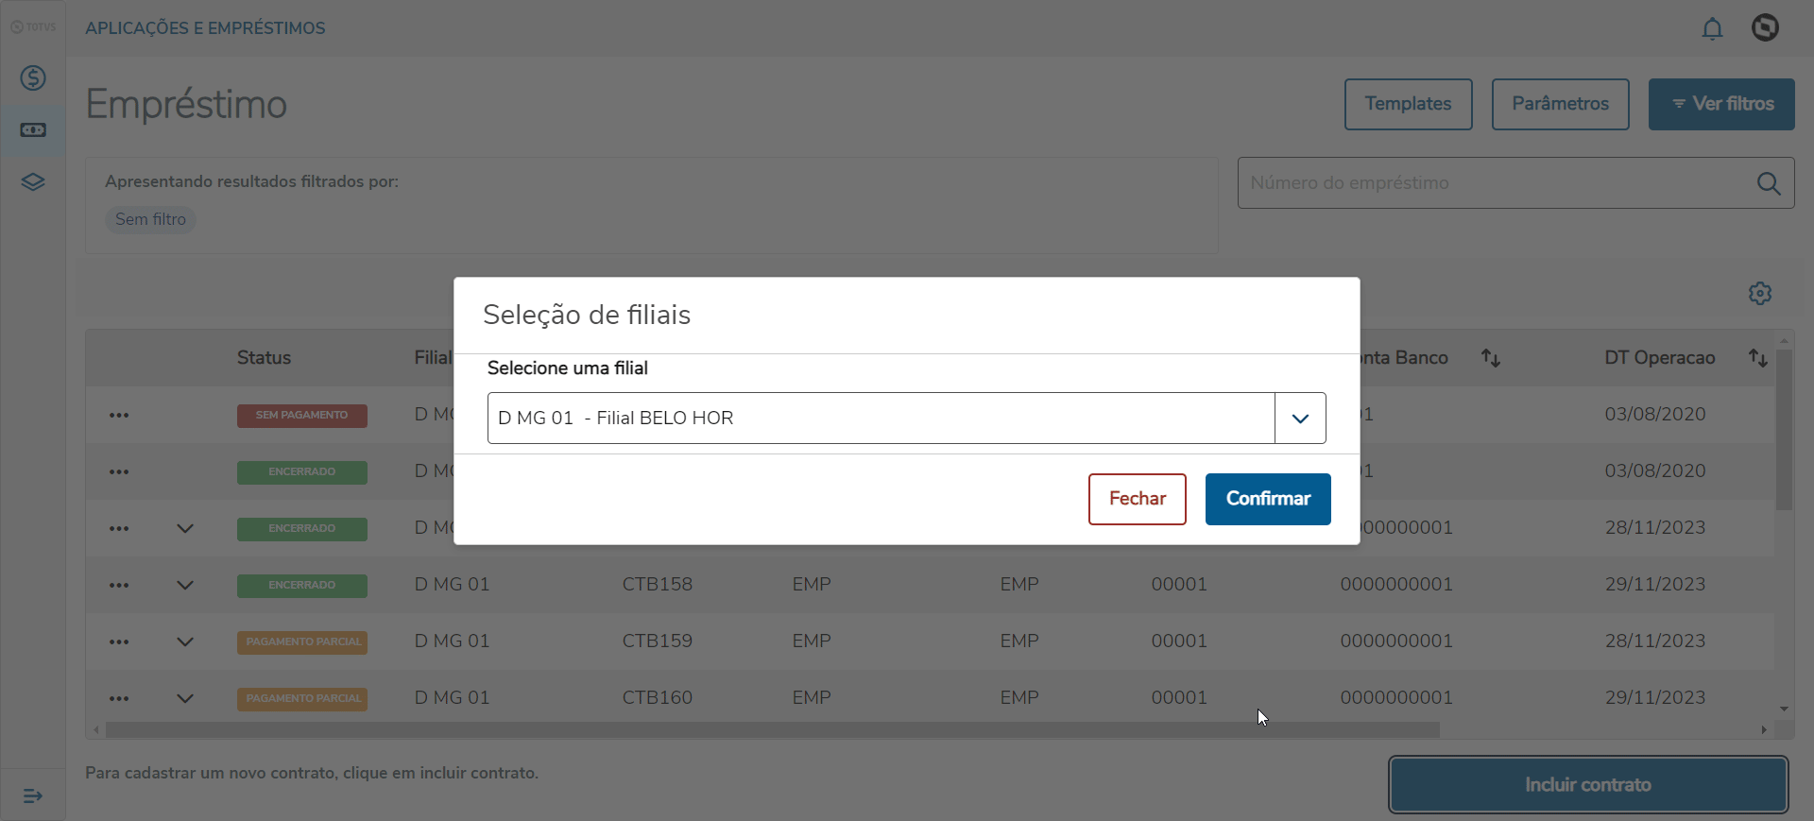
Task: Select the banknote icon in sidebar
Action: (x=33, y=130)
